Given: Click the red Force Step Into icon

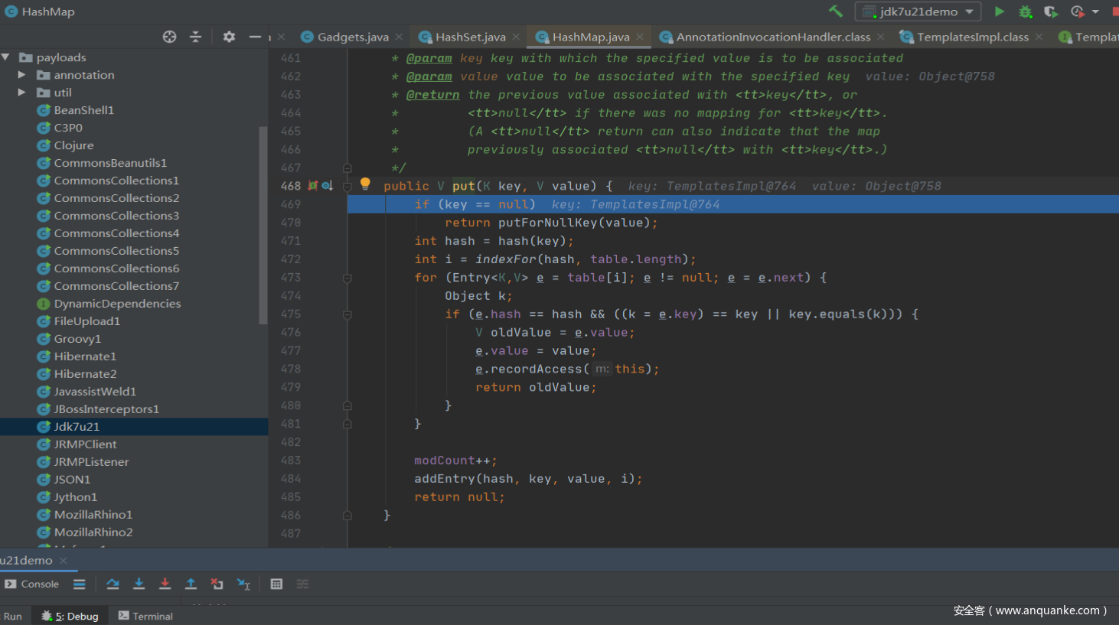Looking at the screenshot, I should 165,584.
